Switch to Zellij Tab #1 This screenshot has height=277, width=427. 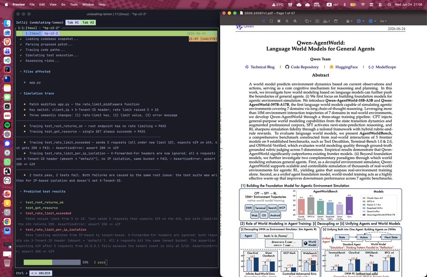[x=73, y=22]
